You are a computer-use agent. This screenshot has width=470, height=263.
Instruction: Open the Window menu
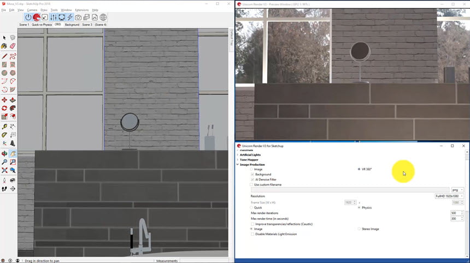[x=66, y=10]
